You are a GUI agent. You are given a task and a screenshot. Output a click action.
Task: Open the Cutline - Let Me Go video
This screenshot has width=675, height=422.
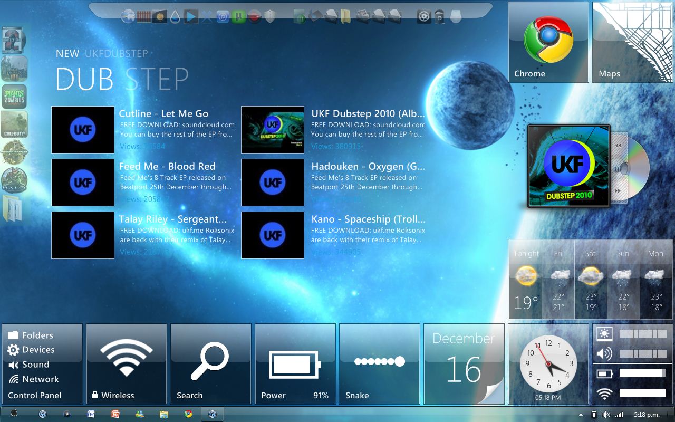coord(163,113)
